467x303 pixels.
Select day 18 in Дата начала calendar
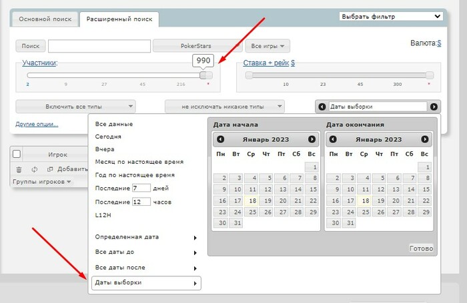[x=252, y=200]
